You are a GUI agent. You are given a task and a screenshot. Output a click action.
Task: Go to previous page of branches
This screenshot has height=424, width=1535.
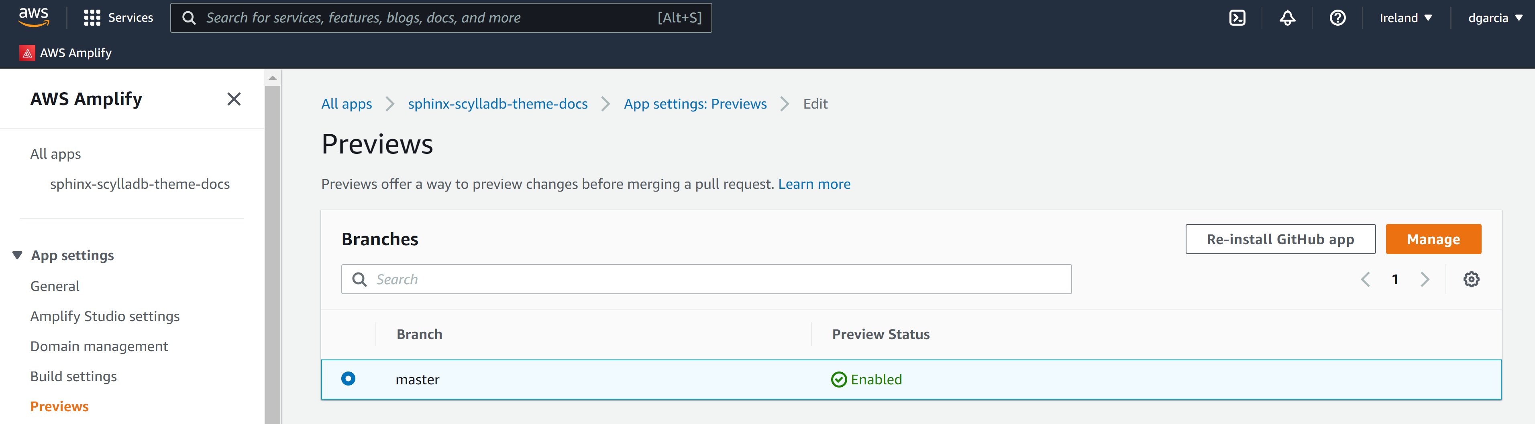[1365, 279]
